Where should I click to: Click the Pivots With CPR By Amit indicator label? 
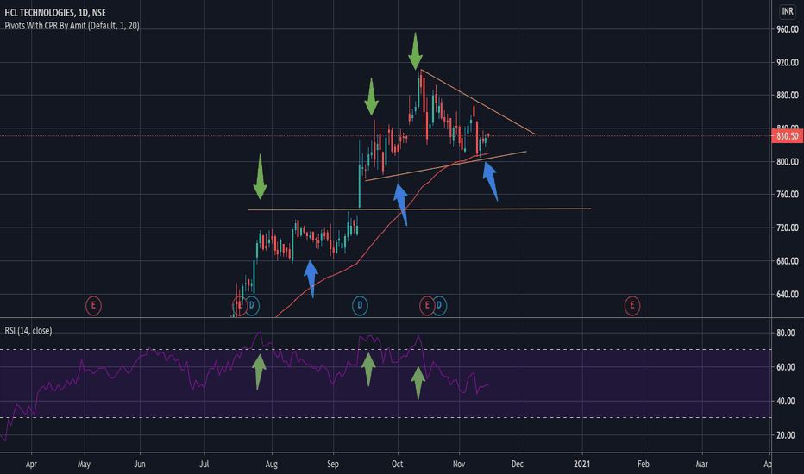pyautogui.click(x=72, y=26)
